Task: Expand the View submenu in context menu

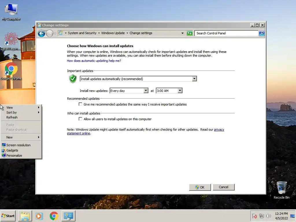Action: pos(21,108)
